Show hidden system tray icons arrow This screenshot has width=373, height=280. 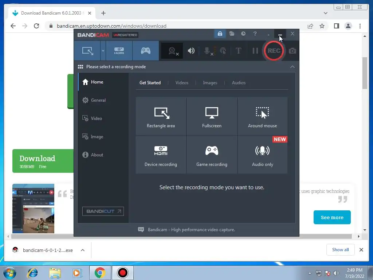310,273
